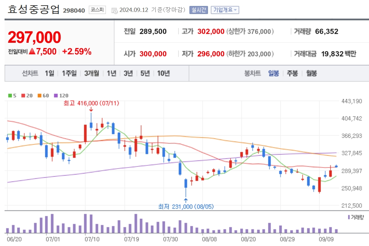
Task: Click the purple 120-day moving average swatch
Action: pos(56,95)
